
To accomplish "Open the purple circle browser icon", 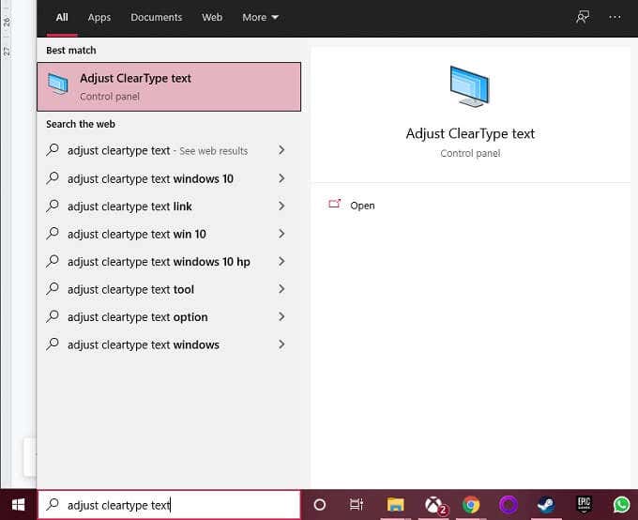I will click(509, 505).
